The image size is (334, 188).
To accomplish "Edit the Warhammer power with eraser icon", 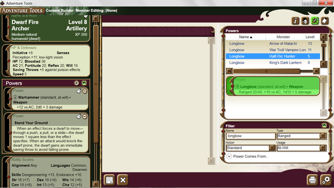I will 79,91.
